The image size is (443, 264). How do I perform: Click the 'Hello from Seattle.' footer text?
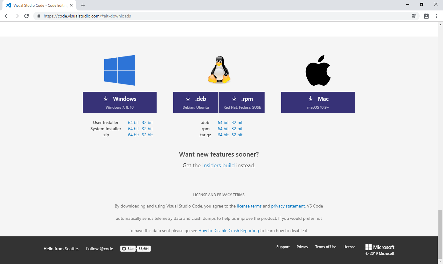click(61, 249)
